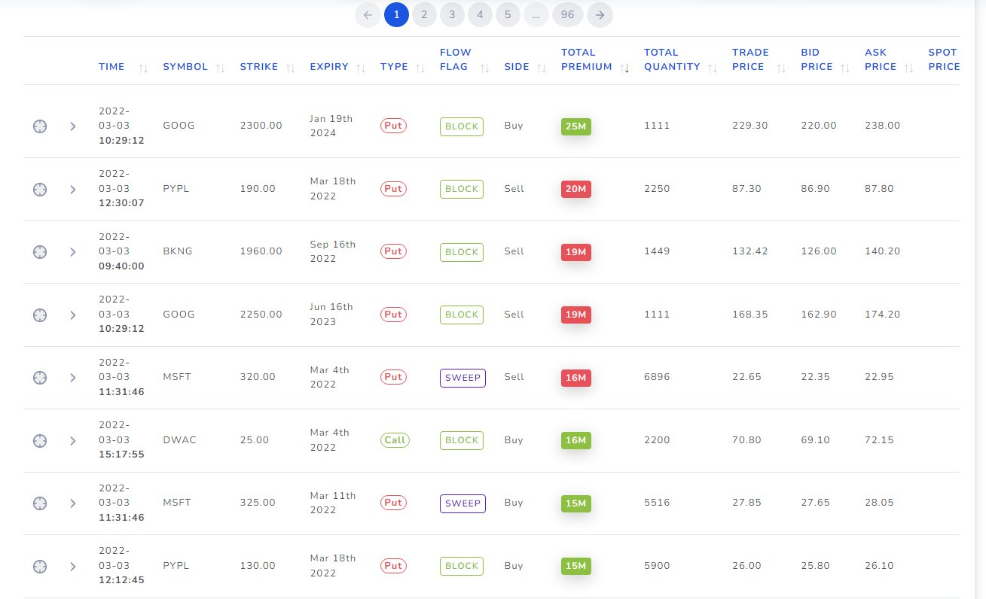
Task: Click the BLOCK flag in the DWAC row
Action: tap(462, 440)
